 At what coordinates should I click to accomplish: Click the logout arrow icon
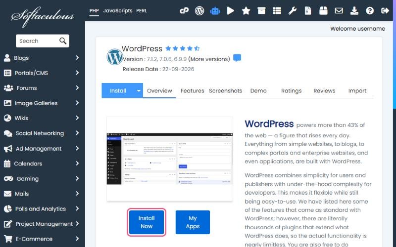(385, 11)
